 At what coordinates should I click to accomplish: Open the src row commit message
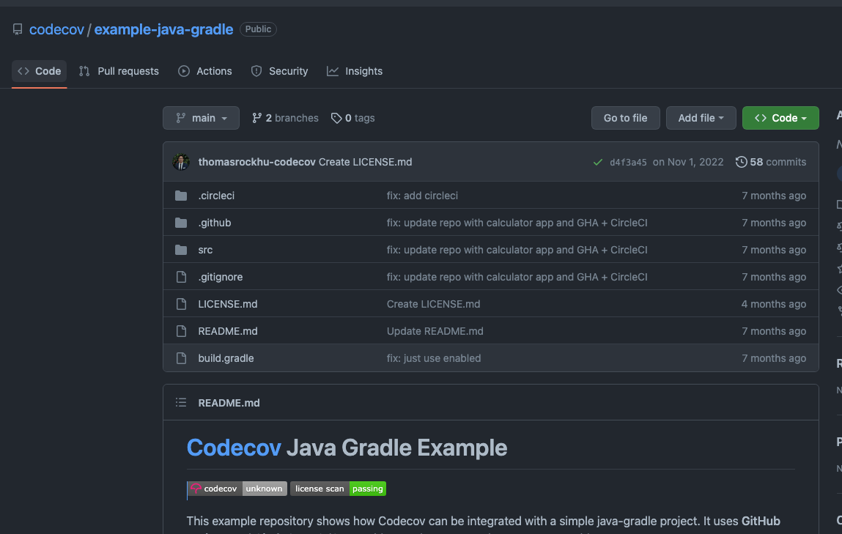(517, 250)
